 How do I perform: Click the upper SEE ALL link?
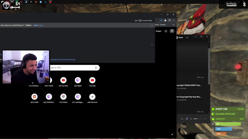(x=200, y=77)
